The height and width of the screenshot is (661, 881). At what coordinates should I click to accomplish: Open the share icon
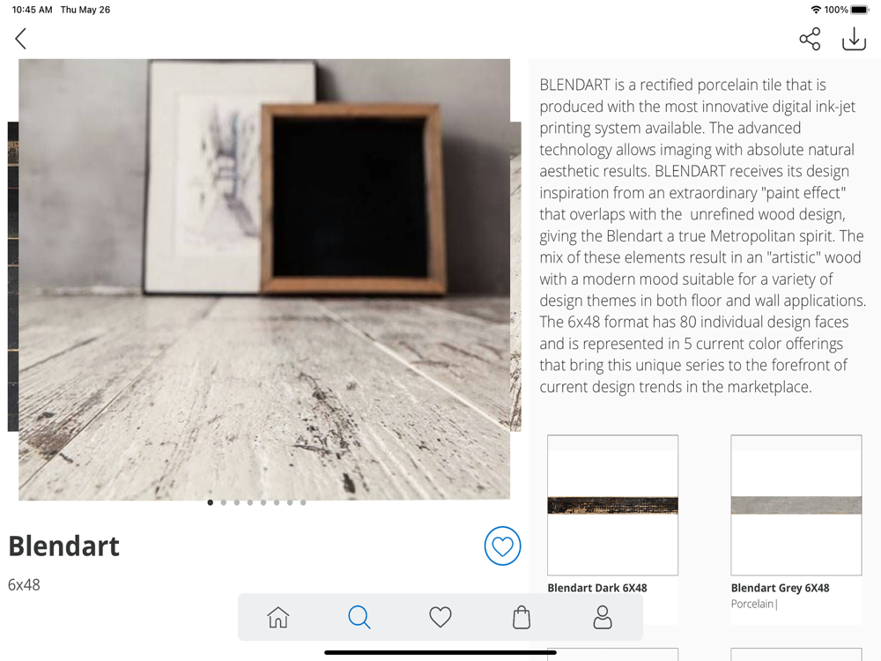(x=810, y=39)
